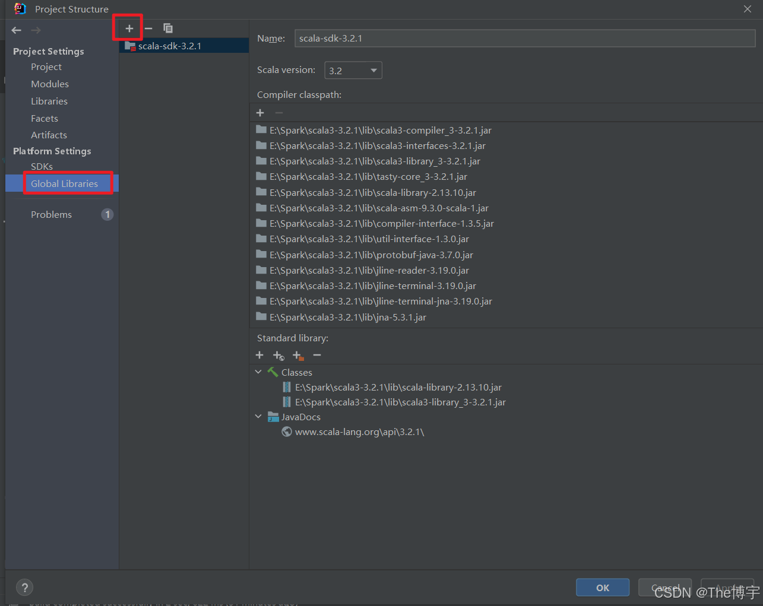763x606 pixels.
Task: Select scala-library-2.13.10.jar under Classes
Action: pyautogui.click(x=398, y=388)
